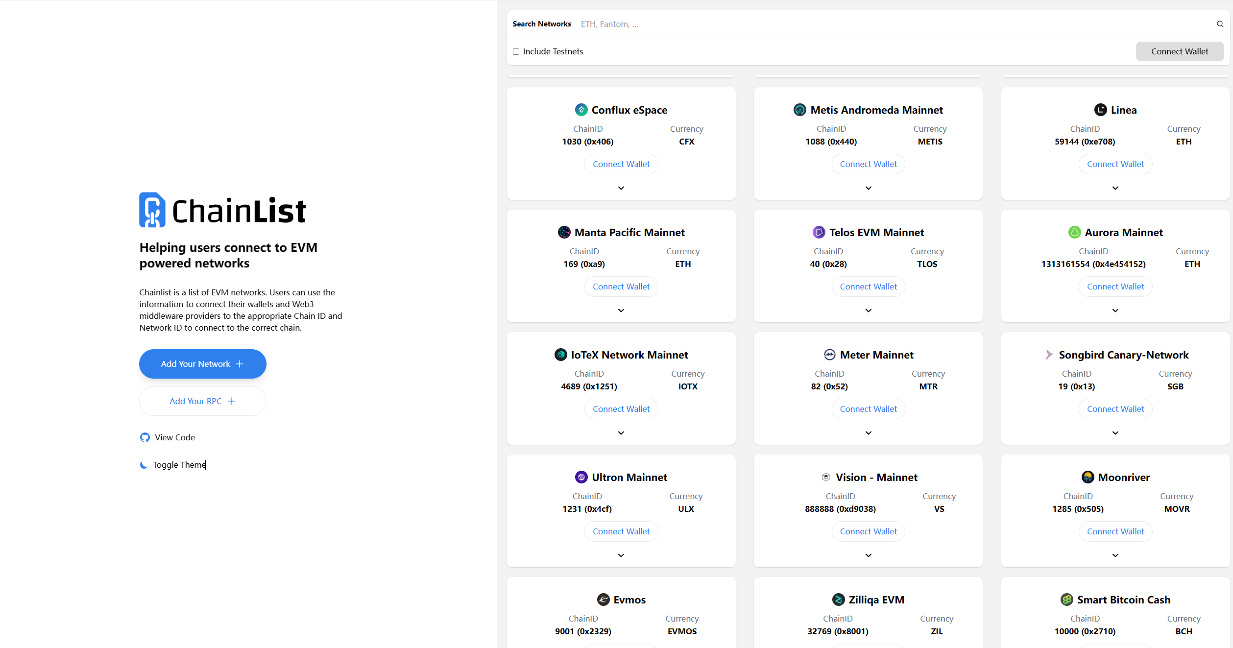
Task: Expand the Meter Mainnet card chevron
Action: point(868,433)
